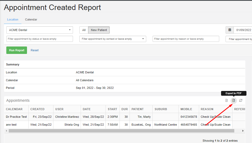Open the calendar date picker icon
Screen dimensions: 252x143
tap(230, 30)
